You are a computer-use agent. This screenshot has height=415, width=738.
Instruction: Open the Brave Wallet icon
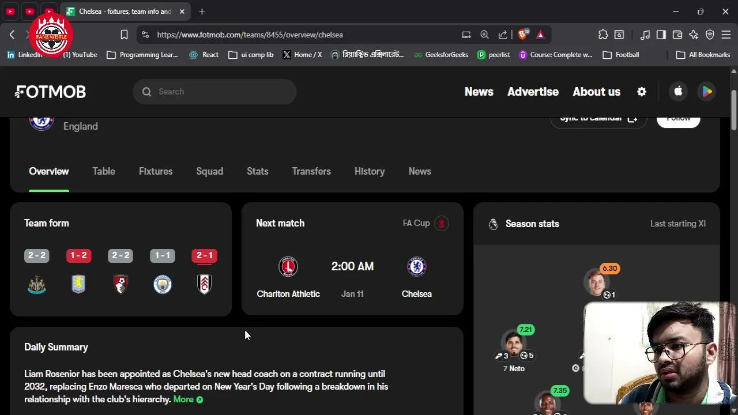tap(677, 35)
